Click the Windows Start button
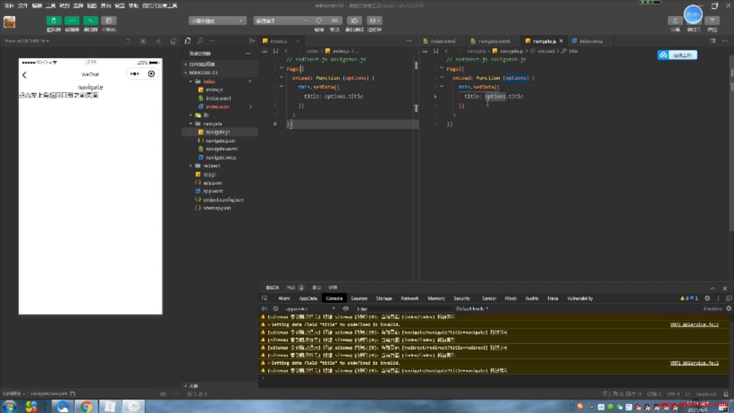The width and height of the screenshot is (734, 413). [x=10, y=406]
